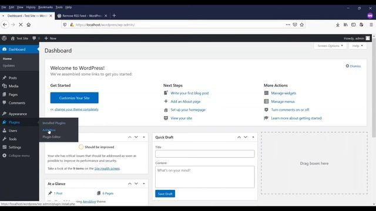Image resolution: width=376 pixels, height=211 pixels.
Task: Move Quick Draft box up arrow
Action: (x=239, y=137)
